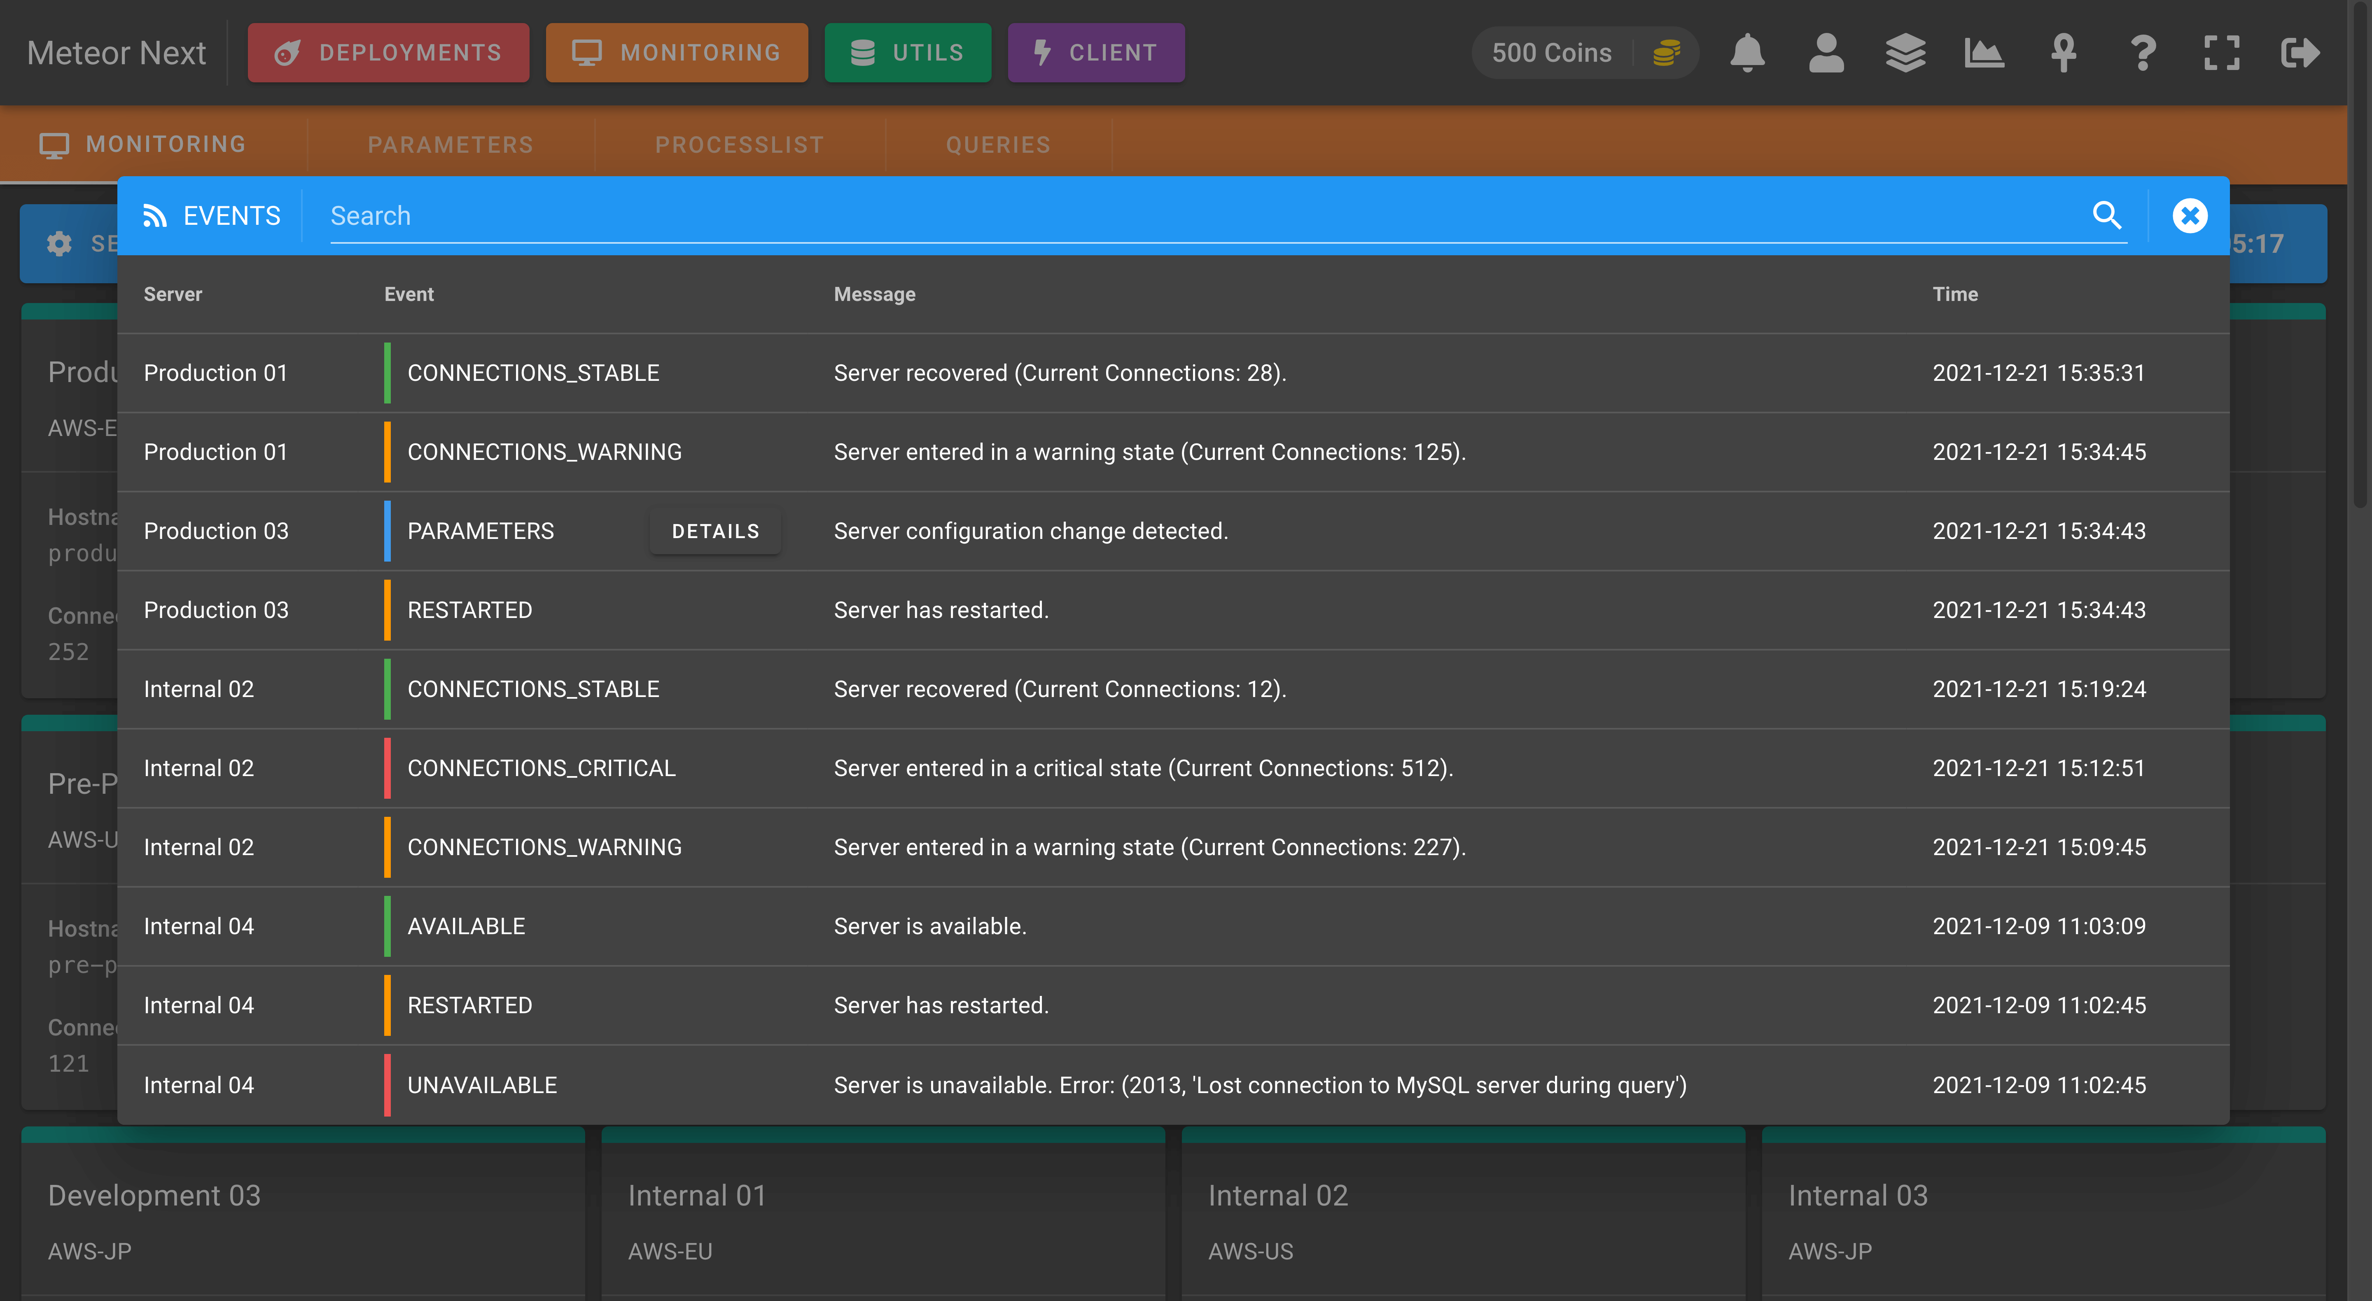Open the Internal 03 server card

pos(2043,1214)
